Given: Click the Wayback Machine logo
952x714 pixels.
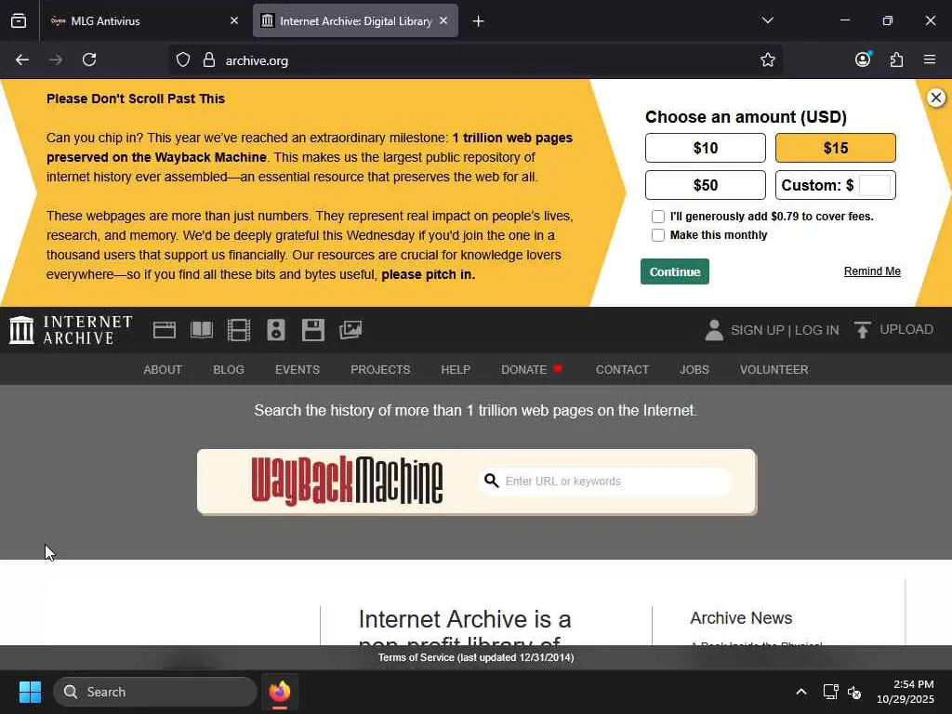Looking at the screenshot, I should (x=347, y=481).
